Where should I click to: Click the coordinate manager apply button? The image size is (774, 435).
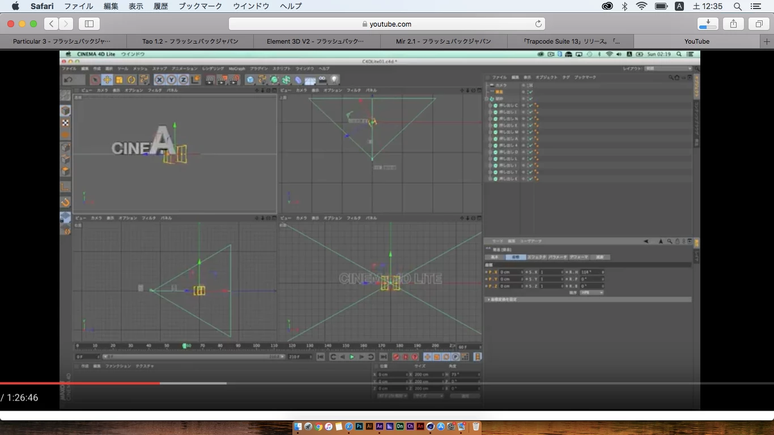465,396
